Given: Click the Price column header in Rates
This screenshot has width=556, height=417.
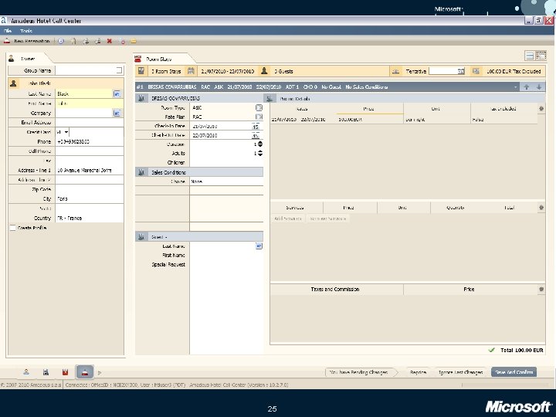Looking at the screenshot, I should 369,109.
